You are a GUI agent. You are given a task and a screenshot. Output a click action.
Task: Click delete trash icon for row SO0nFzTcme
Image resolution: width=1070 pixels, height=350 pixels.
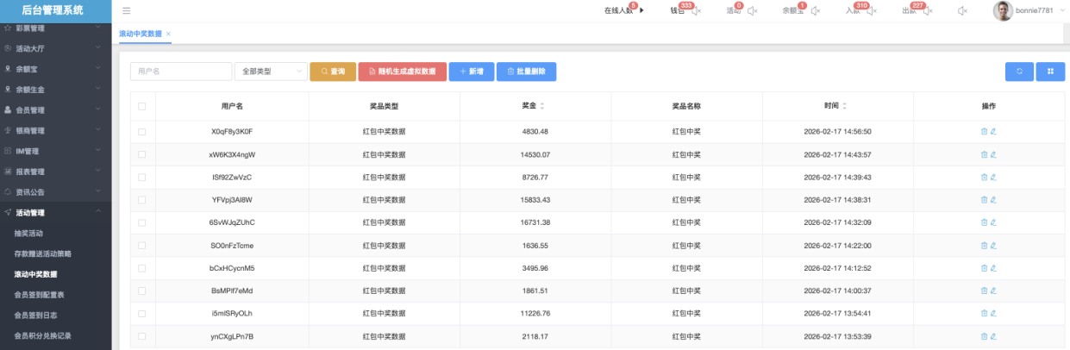[984, 246]
